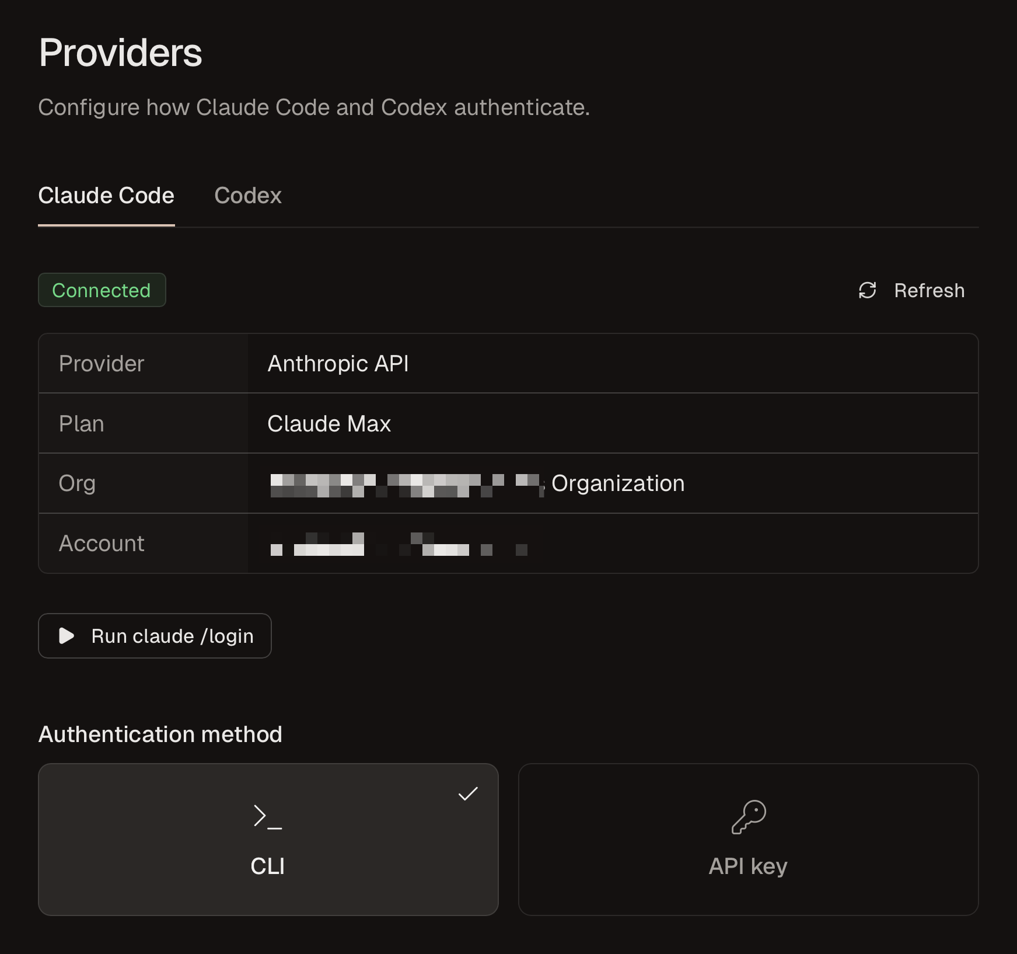1017x954 pixels.
Task: Switch to the Claude Code tab
Action: coord(106,196)
